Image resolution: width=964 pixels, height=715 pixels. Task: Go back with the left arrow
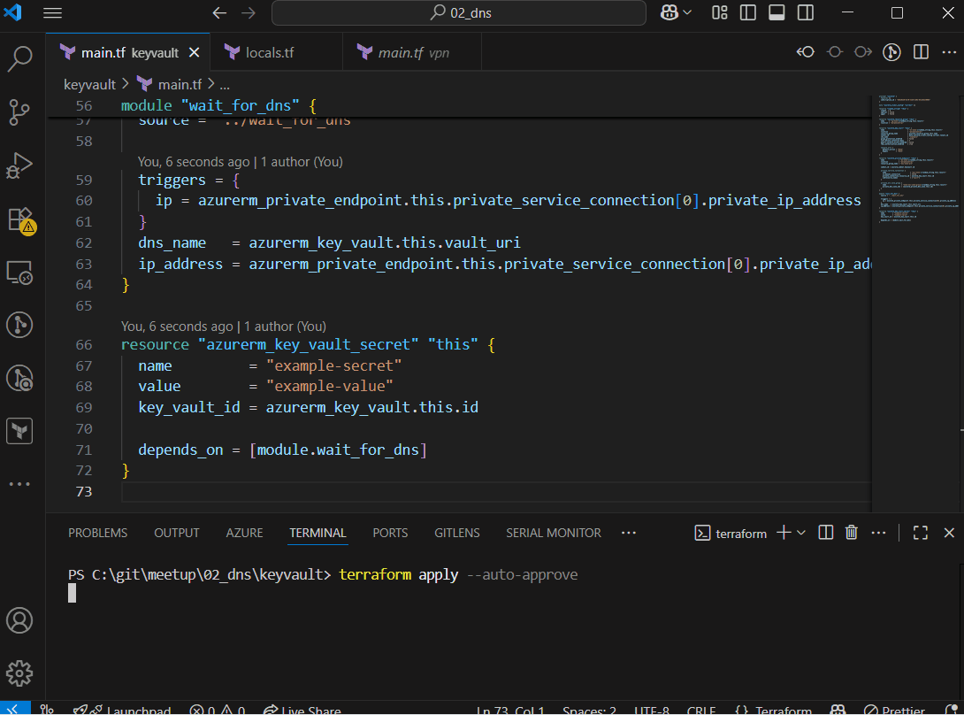point(219,13)
